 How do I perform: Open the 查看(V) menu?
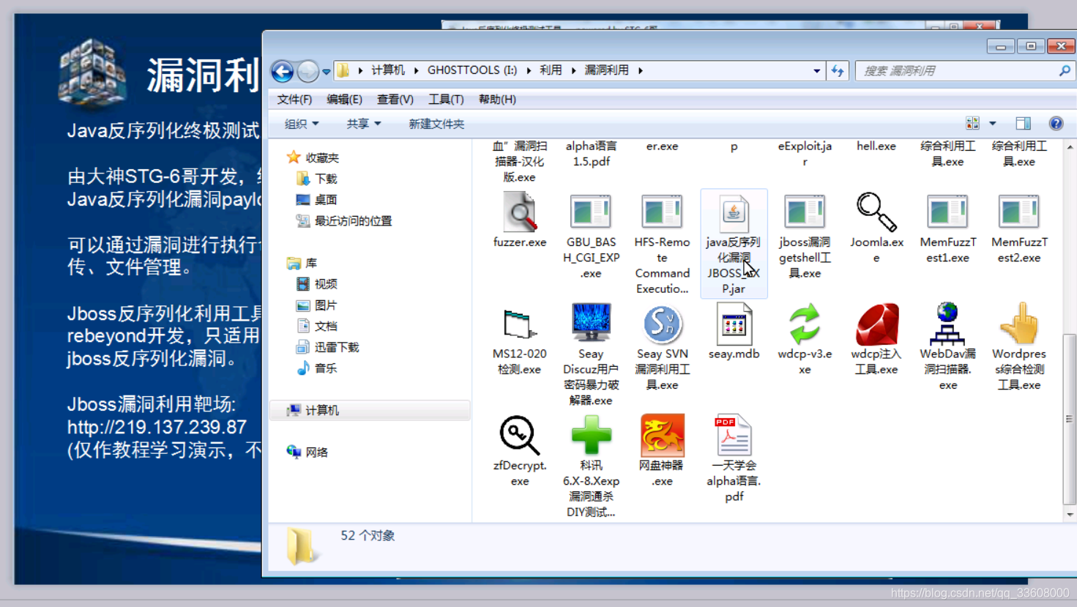point(395,99)
